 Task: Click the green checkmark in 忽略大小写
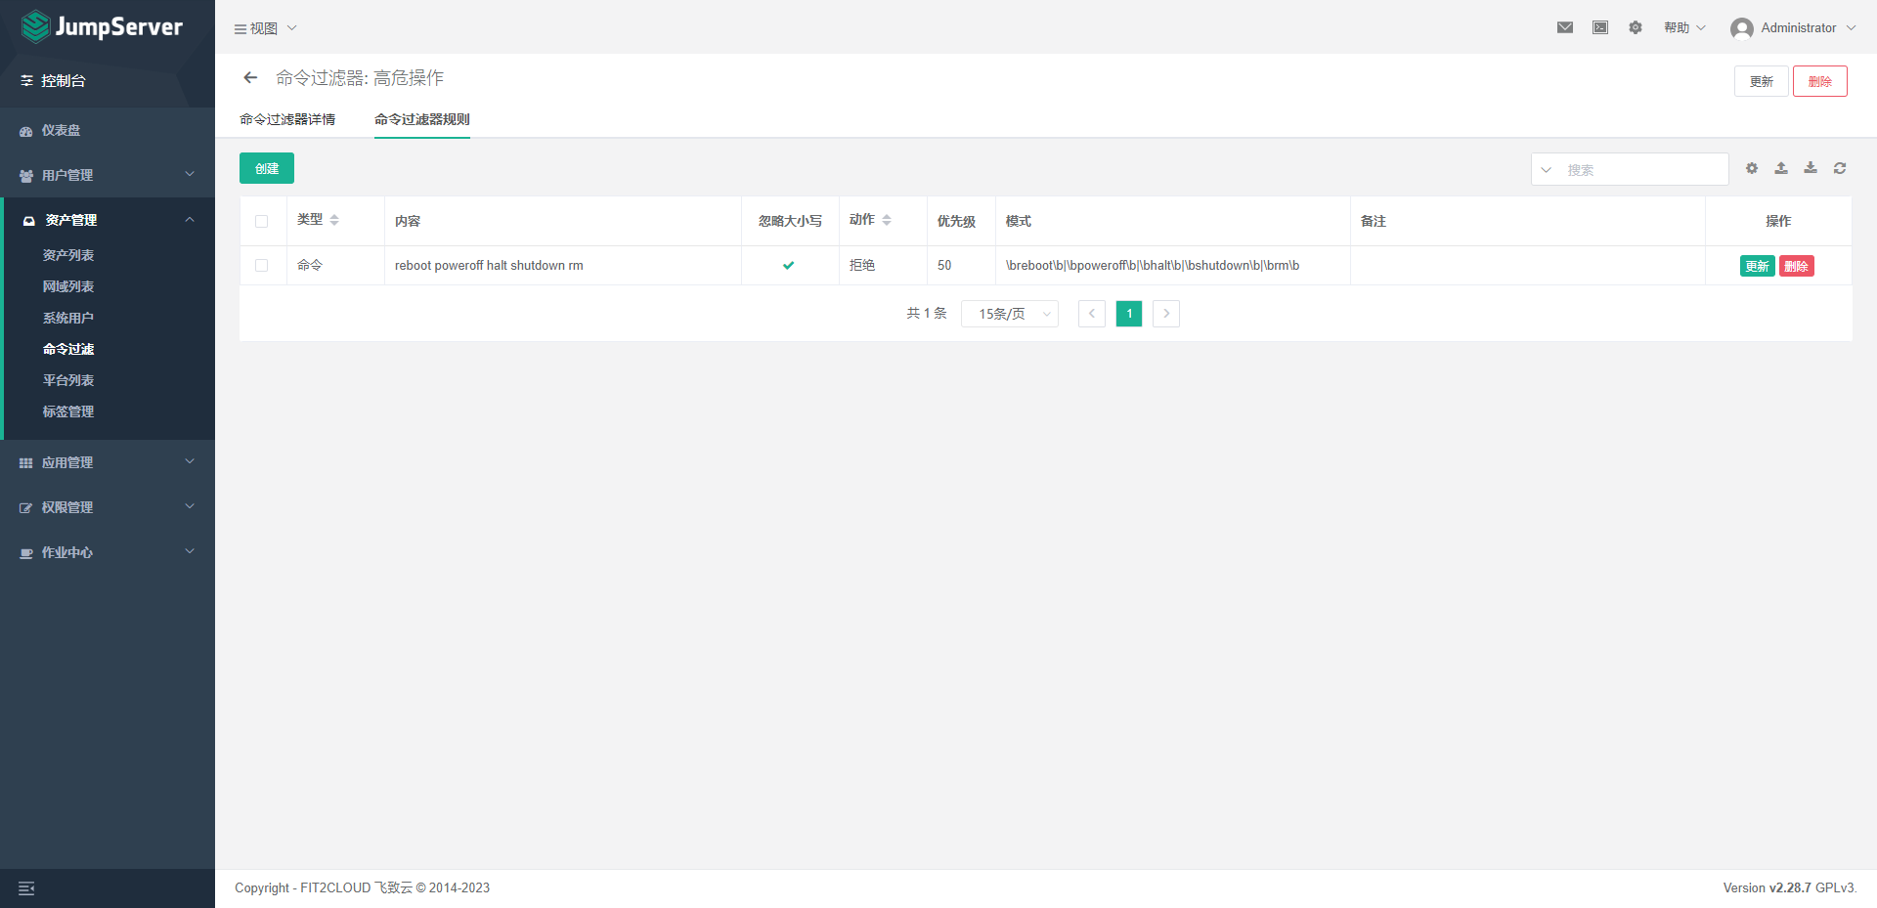pyautogui.click(x=789, y=265)
